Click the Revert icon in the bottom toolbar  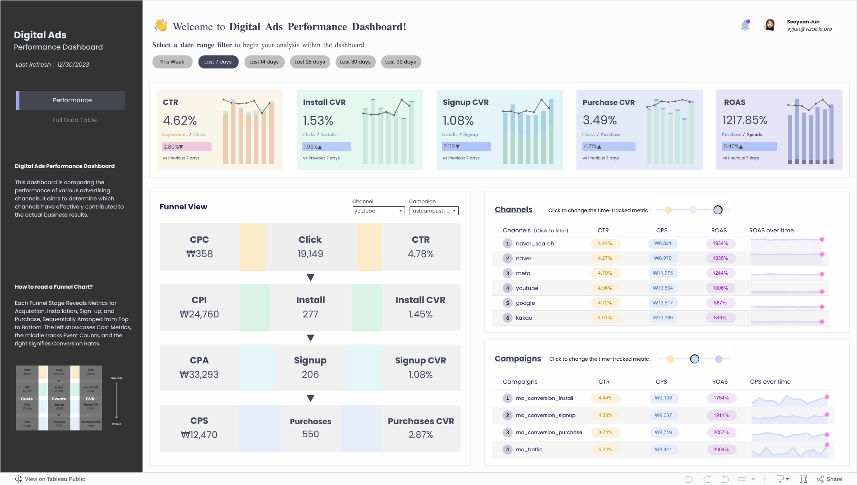[725, 479]
